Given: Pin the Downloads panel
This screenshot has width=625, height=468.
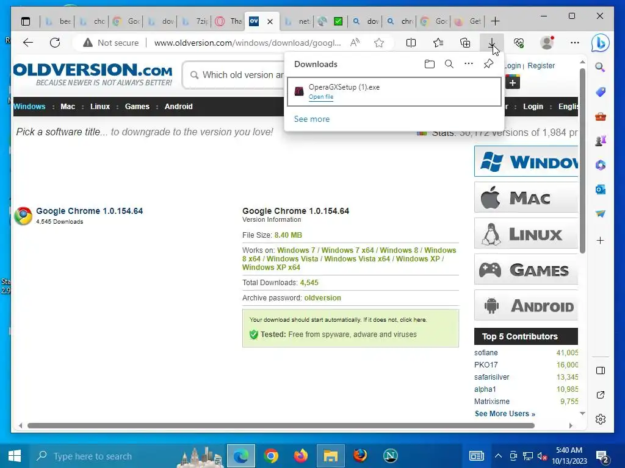Looking at the screenshot, I should [x=488, y=64].
